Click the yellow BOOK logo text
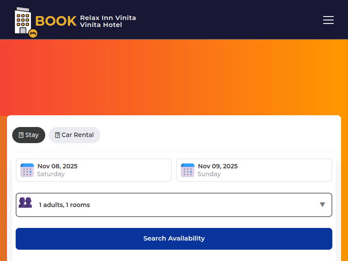 tap(56, 21)
